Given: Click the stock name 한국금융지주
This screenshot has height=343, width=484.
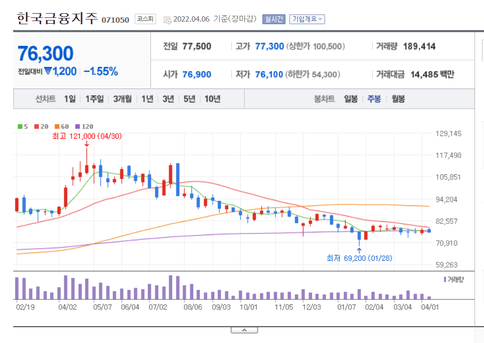Looking at the screenshot, I should coord(57,18).
